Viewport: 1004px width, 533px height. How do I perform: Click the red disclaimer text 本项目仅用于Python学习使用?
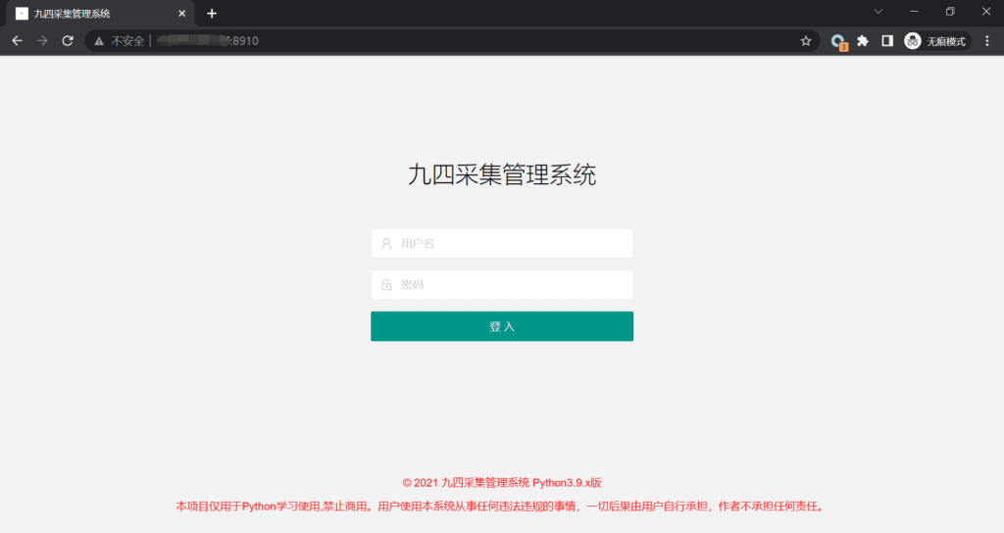coord(502,507)
